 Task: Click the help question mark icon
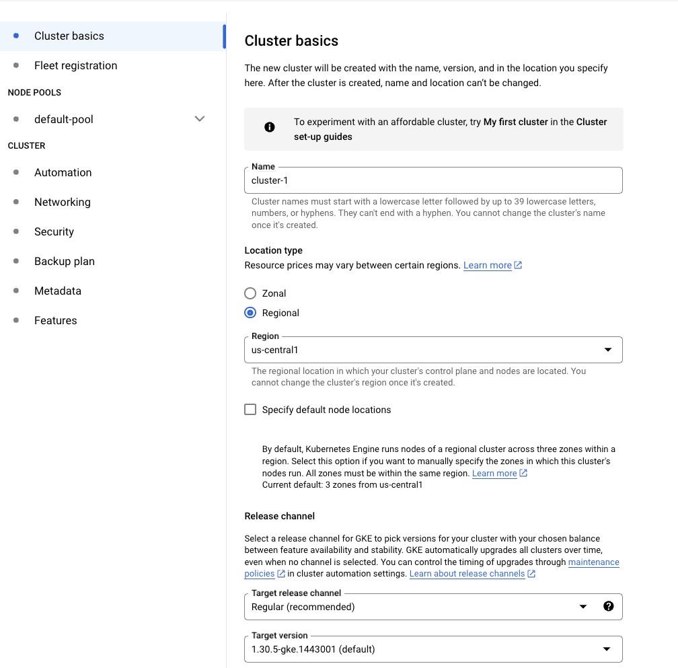(608, 606)
